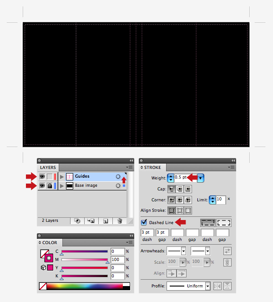Toggle visibility eye of Base image layer
Viewport: 273px width, 302px height.
pos(42,186)
